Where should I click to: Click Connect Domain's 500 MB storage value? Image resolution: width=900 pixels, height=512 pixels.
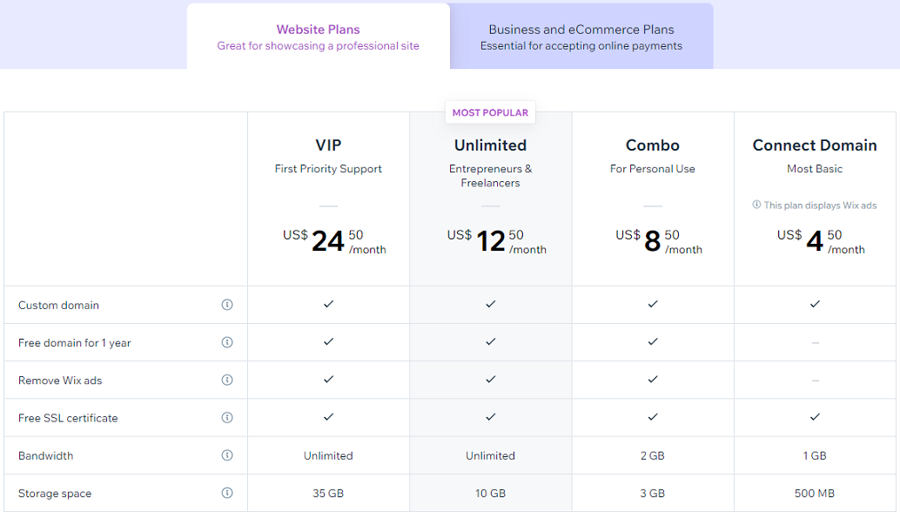tap(815, 493)
